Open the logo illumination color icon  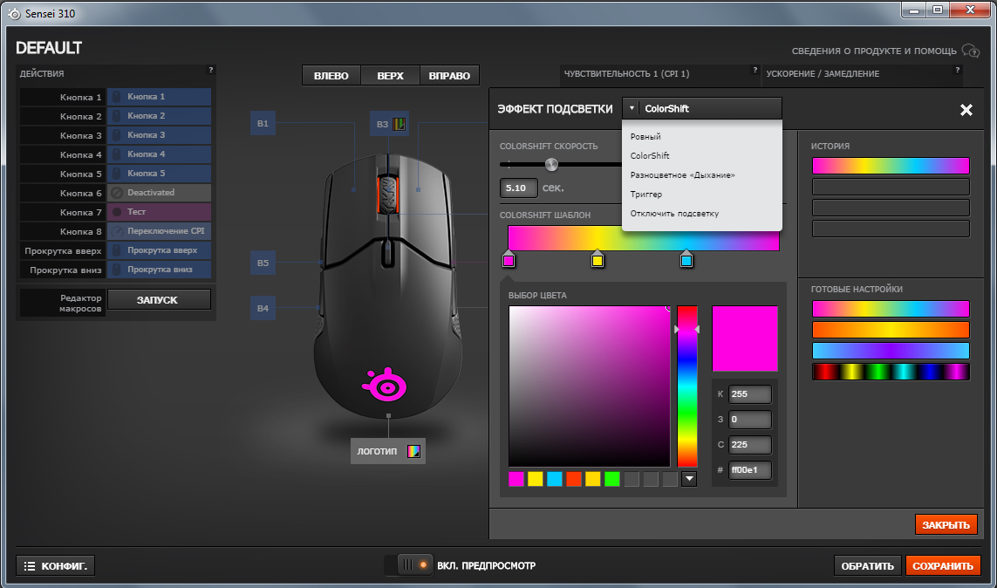[413, 451]
